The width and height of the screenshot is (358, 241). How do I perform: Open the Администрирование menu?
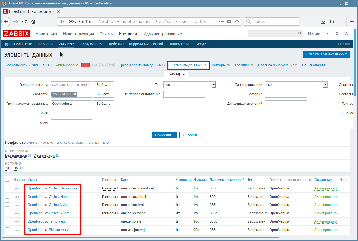click(163, 34)
